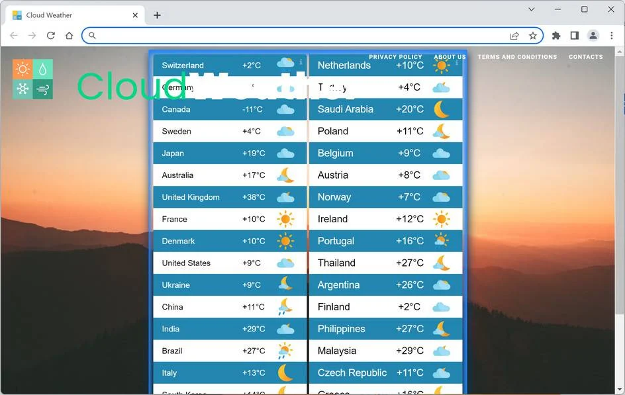Image resolution: width=625 pixels, height=395 pixels.
Task: Select the Japan row
Action: (x=230, y=154)
